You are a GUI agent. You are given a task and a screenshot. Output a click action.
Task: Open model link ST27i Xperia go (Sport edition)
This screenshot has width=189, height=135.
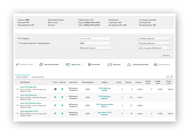(x=105, y=106)
